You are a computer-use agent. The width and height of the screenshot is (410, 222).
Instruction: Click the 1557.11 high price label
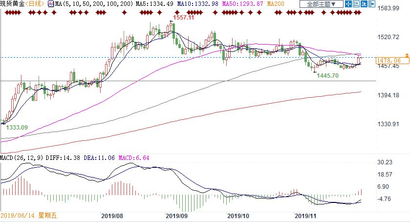[184, 18]
